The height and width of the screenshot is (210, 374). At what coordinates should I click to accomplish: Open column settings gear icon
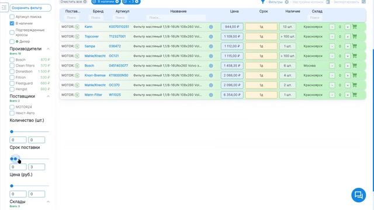pos(287,2)
